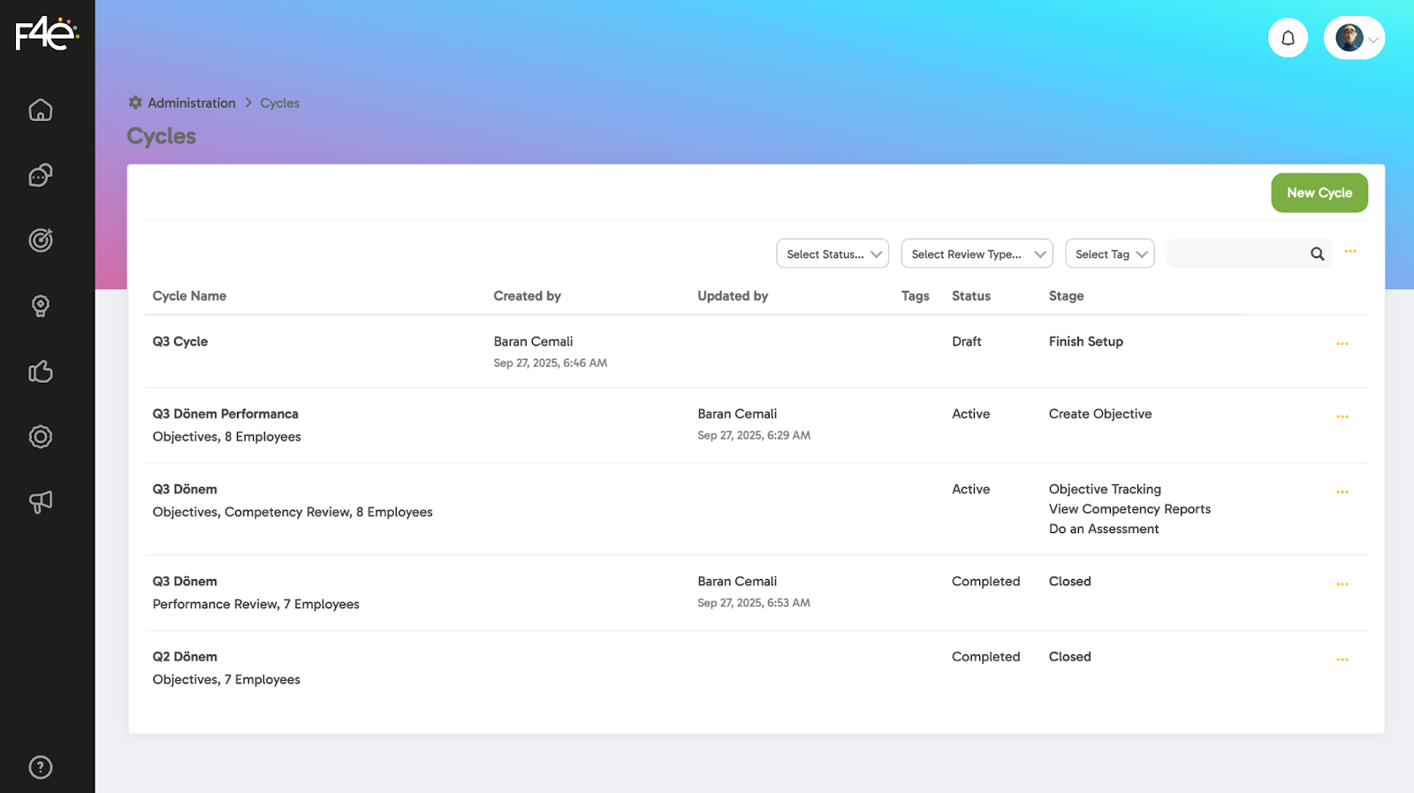Open row options for Q3 Dönem Performanca

click(1342, 416)
